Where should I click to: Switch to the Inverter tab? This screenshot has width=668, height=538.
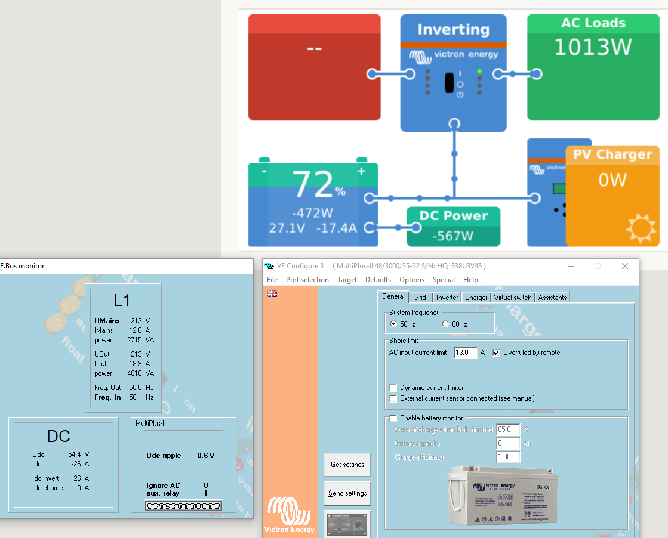point(447,298)
